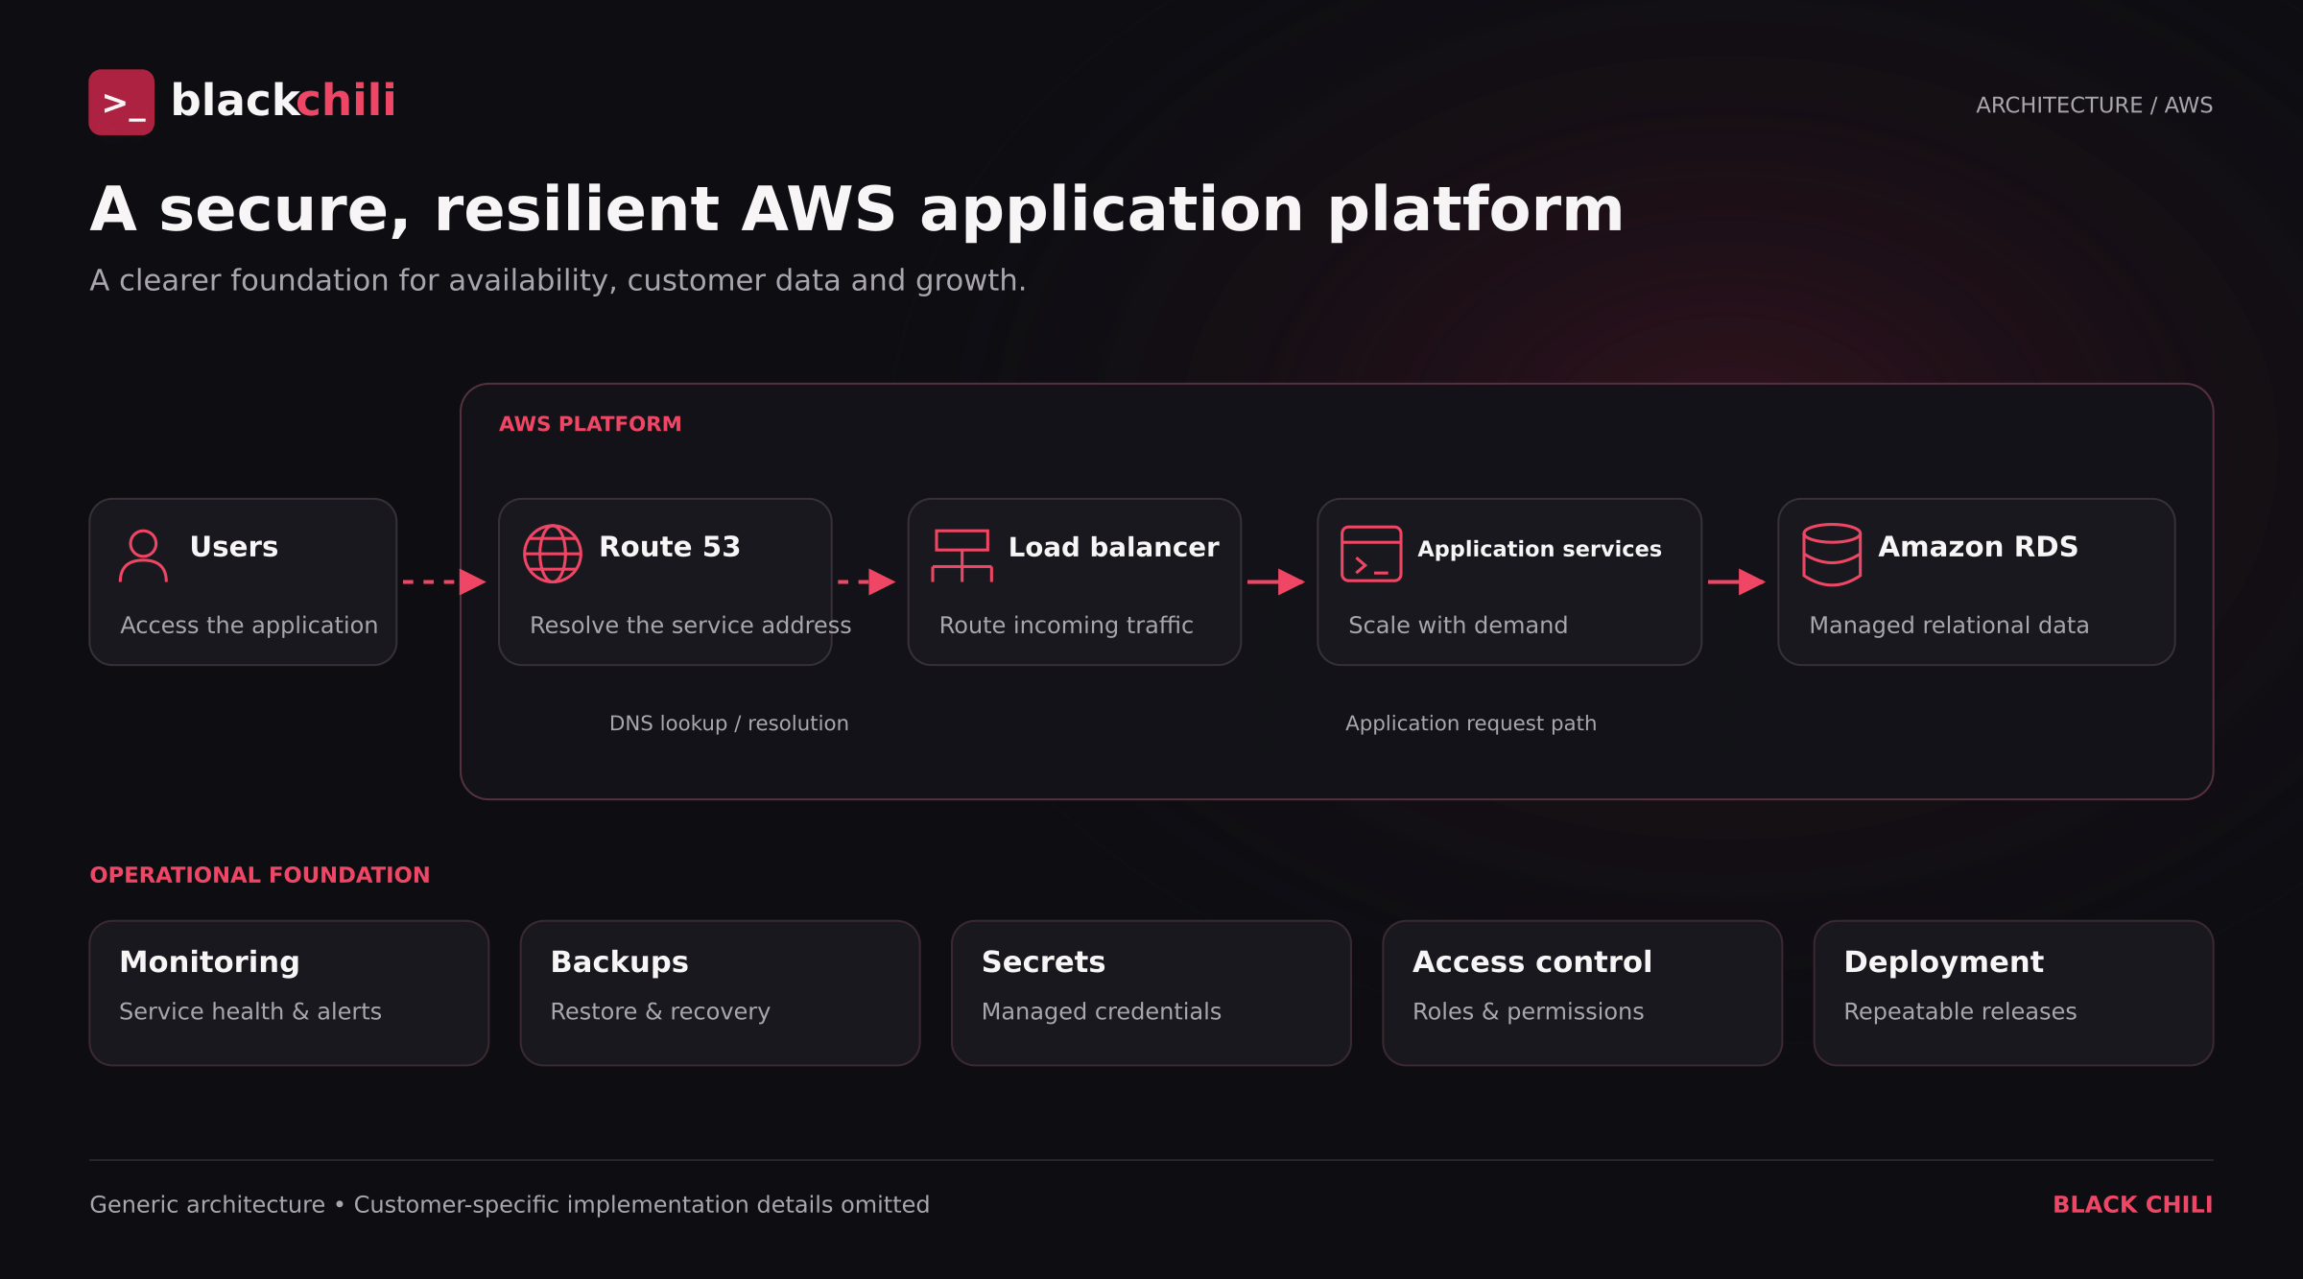Click the solid arrow pointing to Amazon RDS
This screenshot has width=2303, height=1279.
1737,581
